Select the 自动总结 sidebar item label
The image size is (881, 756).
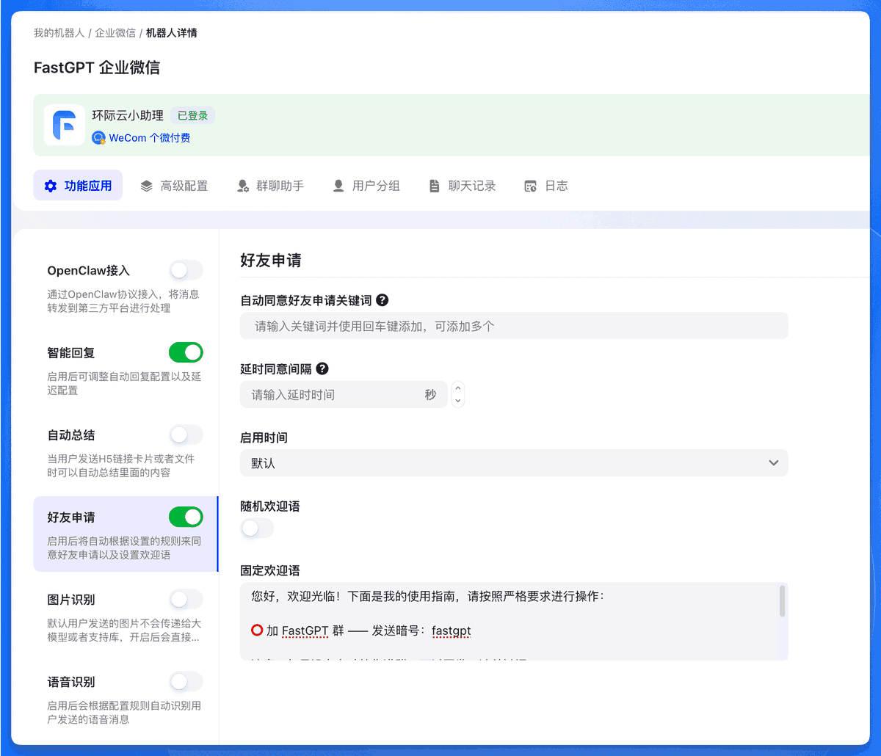click(71, 435)
